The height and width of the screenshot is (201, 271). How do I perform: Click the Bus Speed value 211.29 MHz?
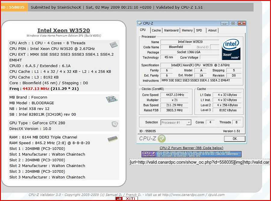pos(175,105)
